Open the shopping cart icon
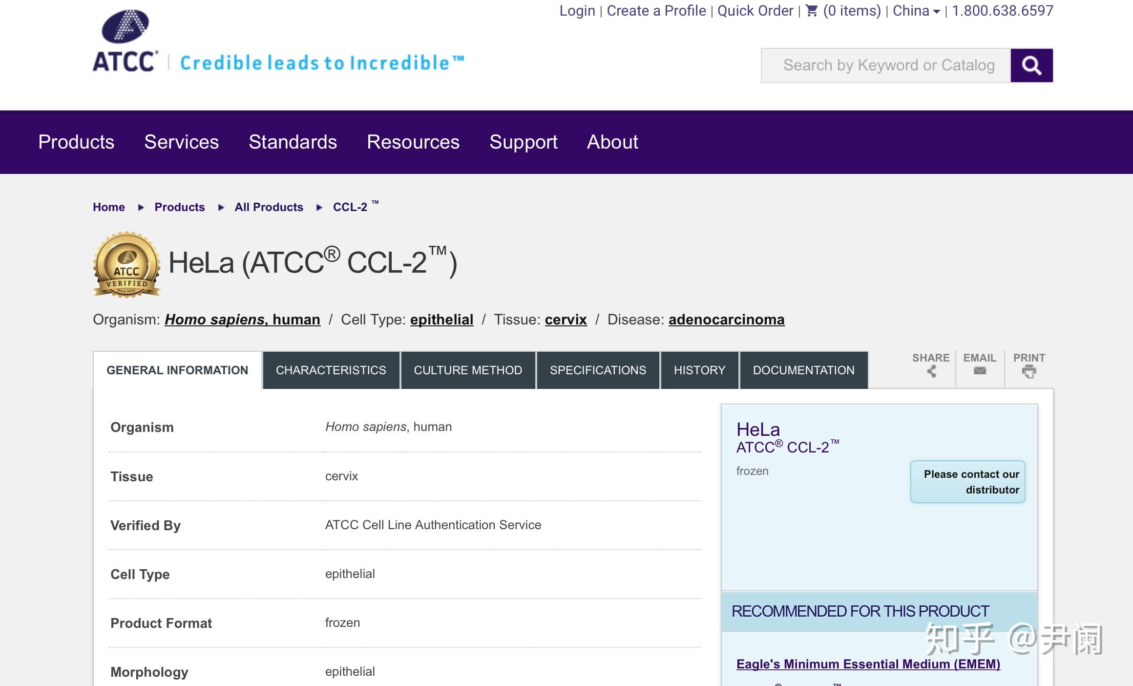Viewport: 1133px width, 686px height. [811, 11]
